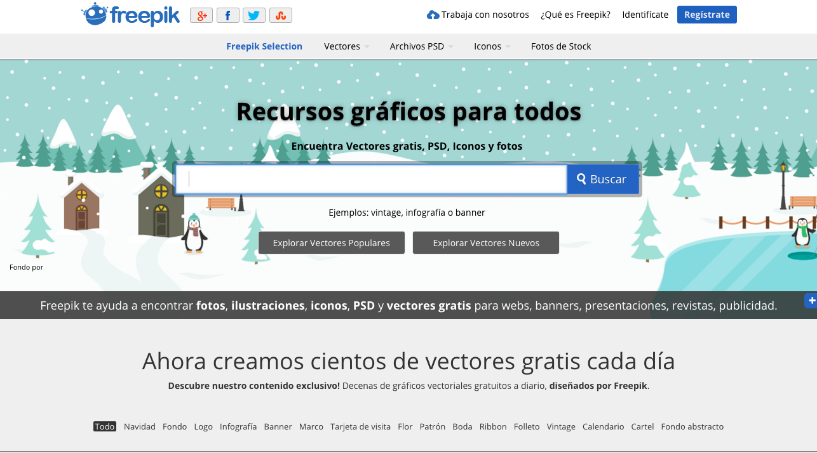Select the Ribbon category filter
The width and height of the screenshot is (817, 453).
(x=493, y=426)
